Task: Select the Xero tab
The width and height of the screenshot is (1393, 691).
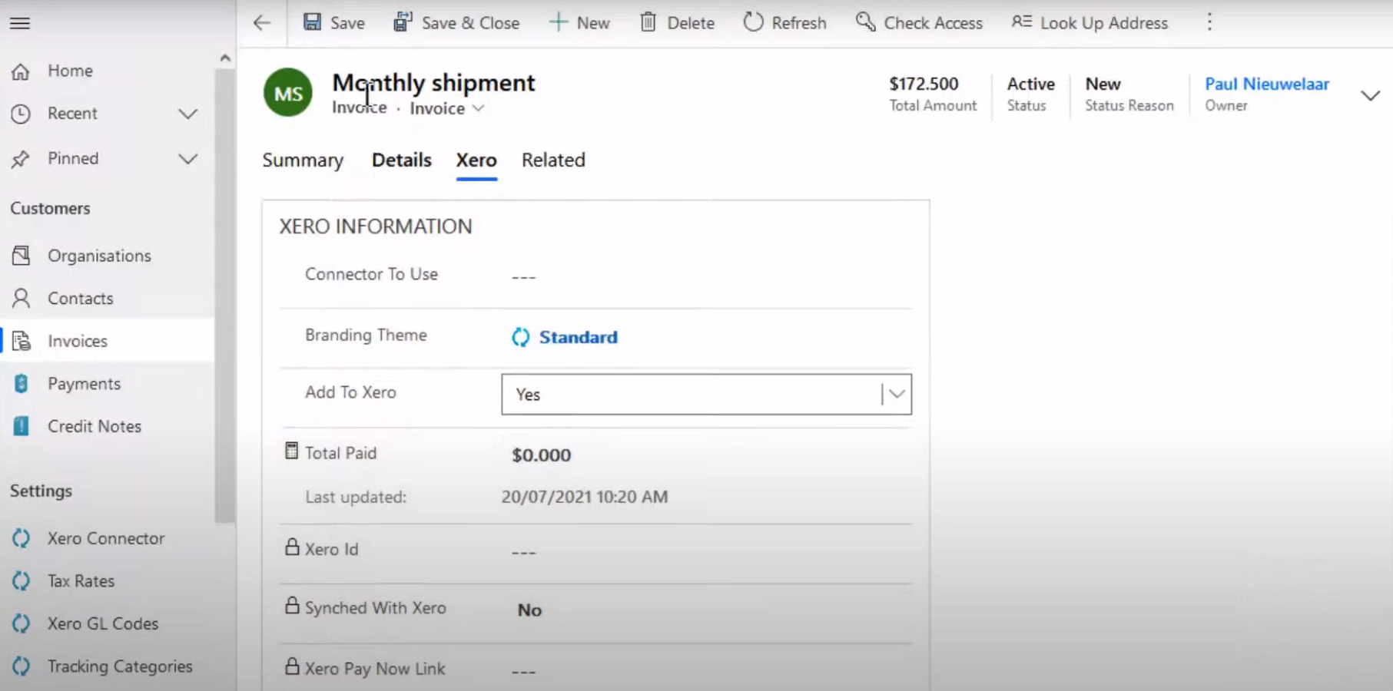Action: [476, 160]
